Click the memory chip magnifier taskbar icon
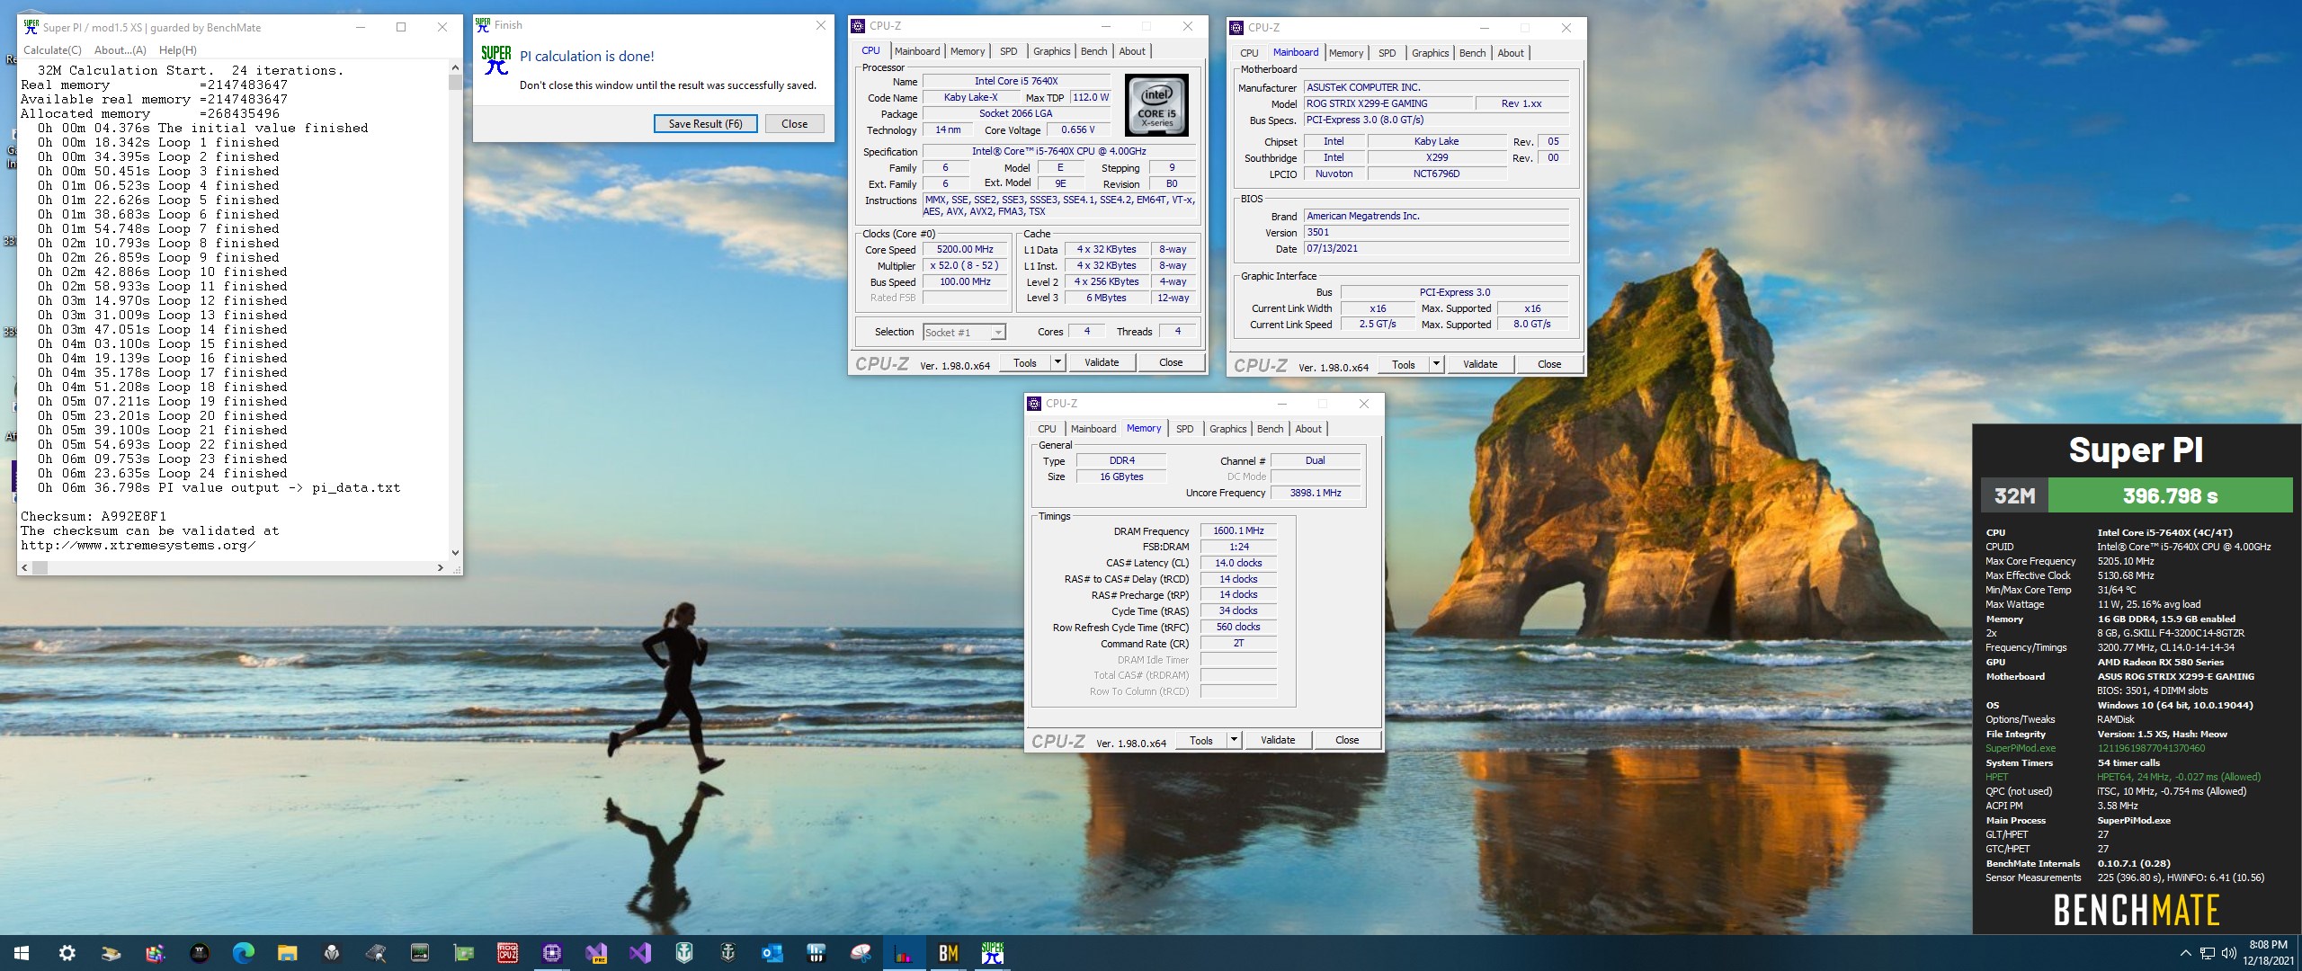 (375, 953)
